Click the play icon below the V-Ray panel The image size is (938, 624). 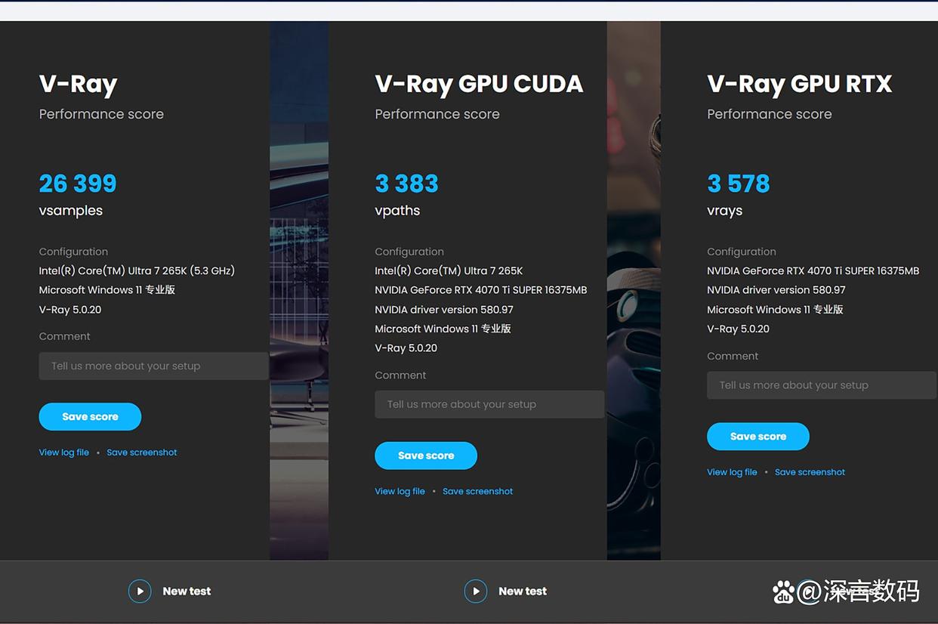(x=140, y=591)
